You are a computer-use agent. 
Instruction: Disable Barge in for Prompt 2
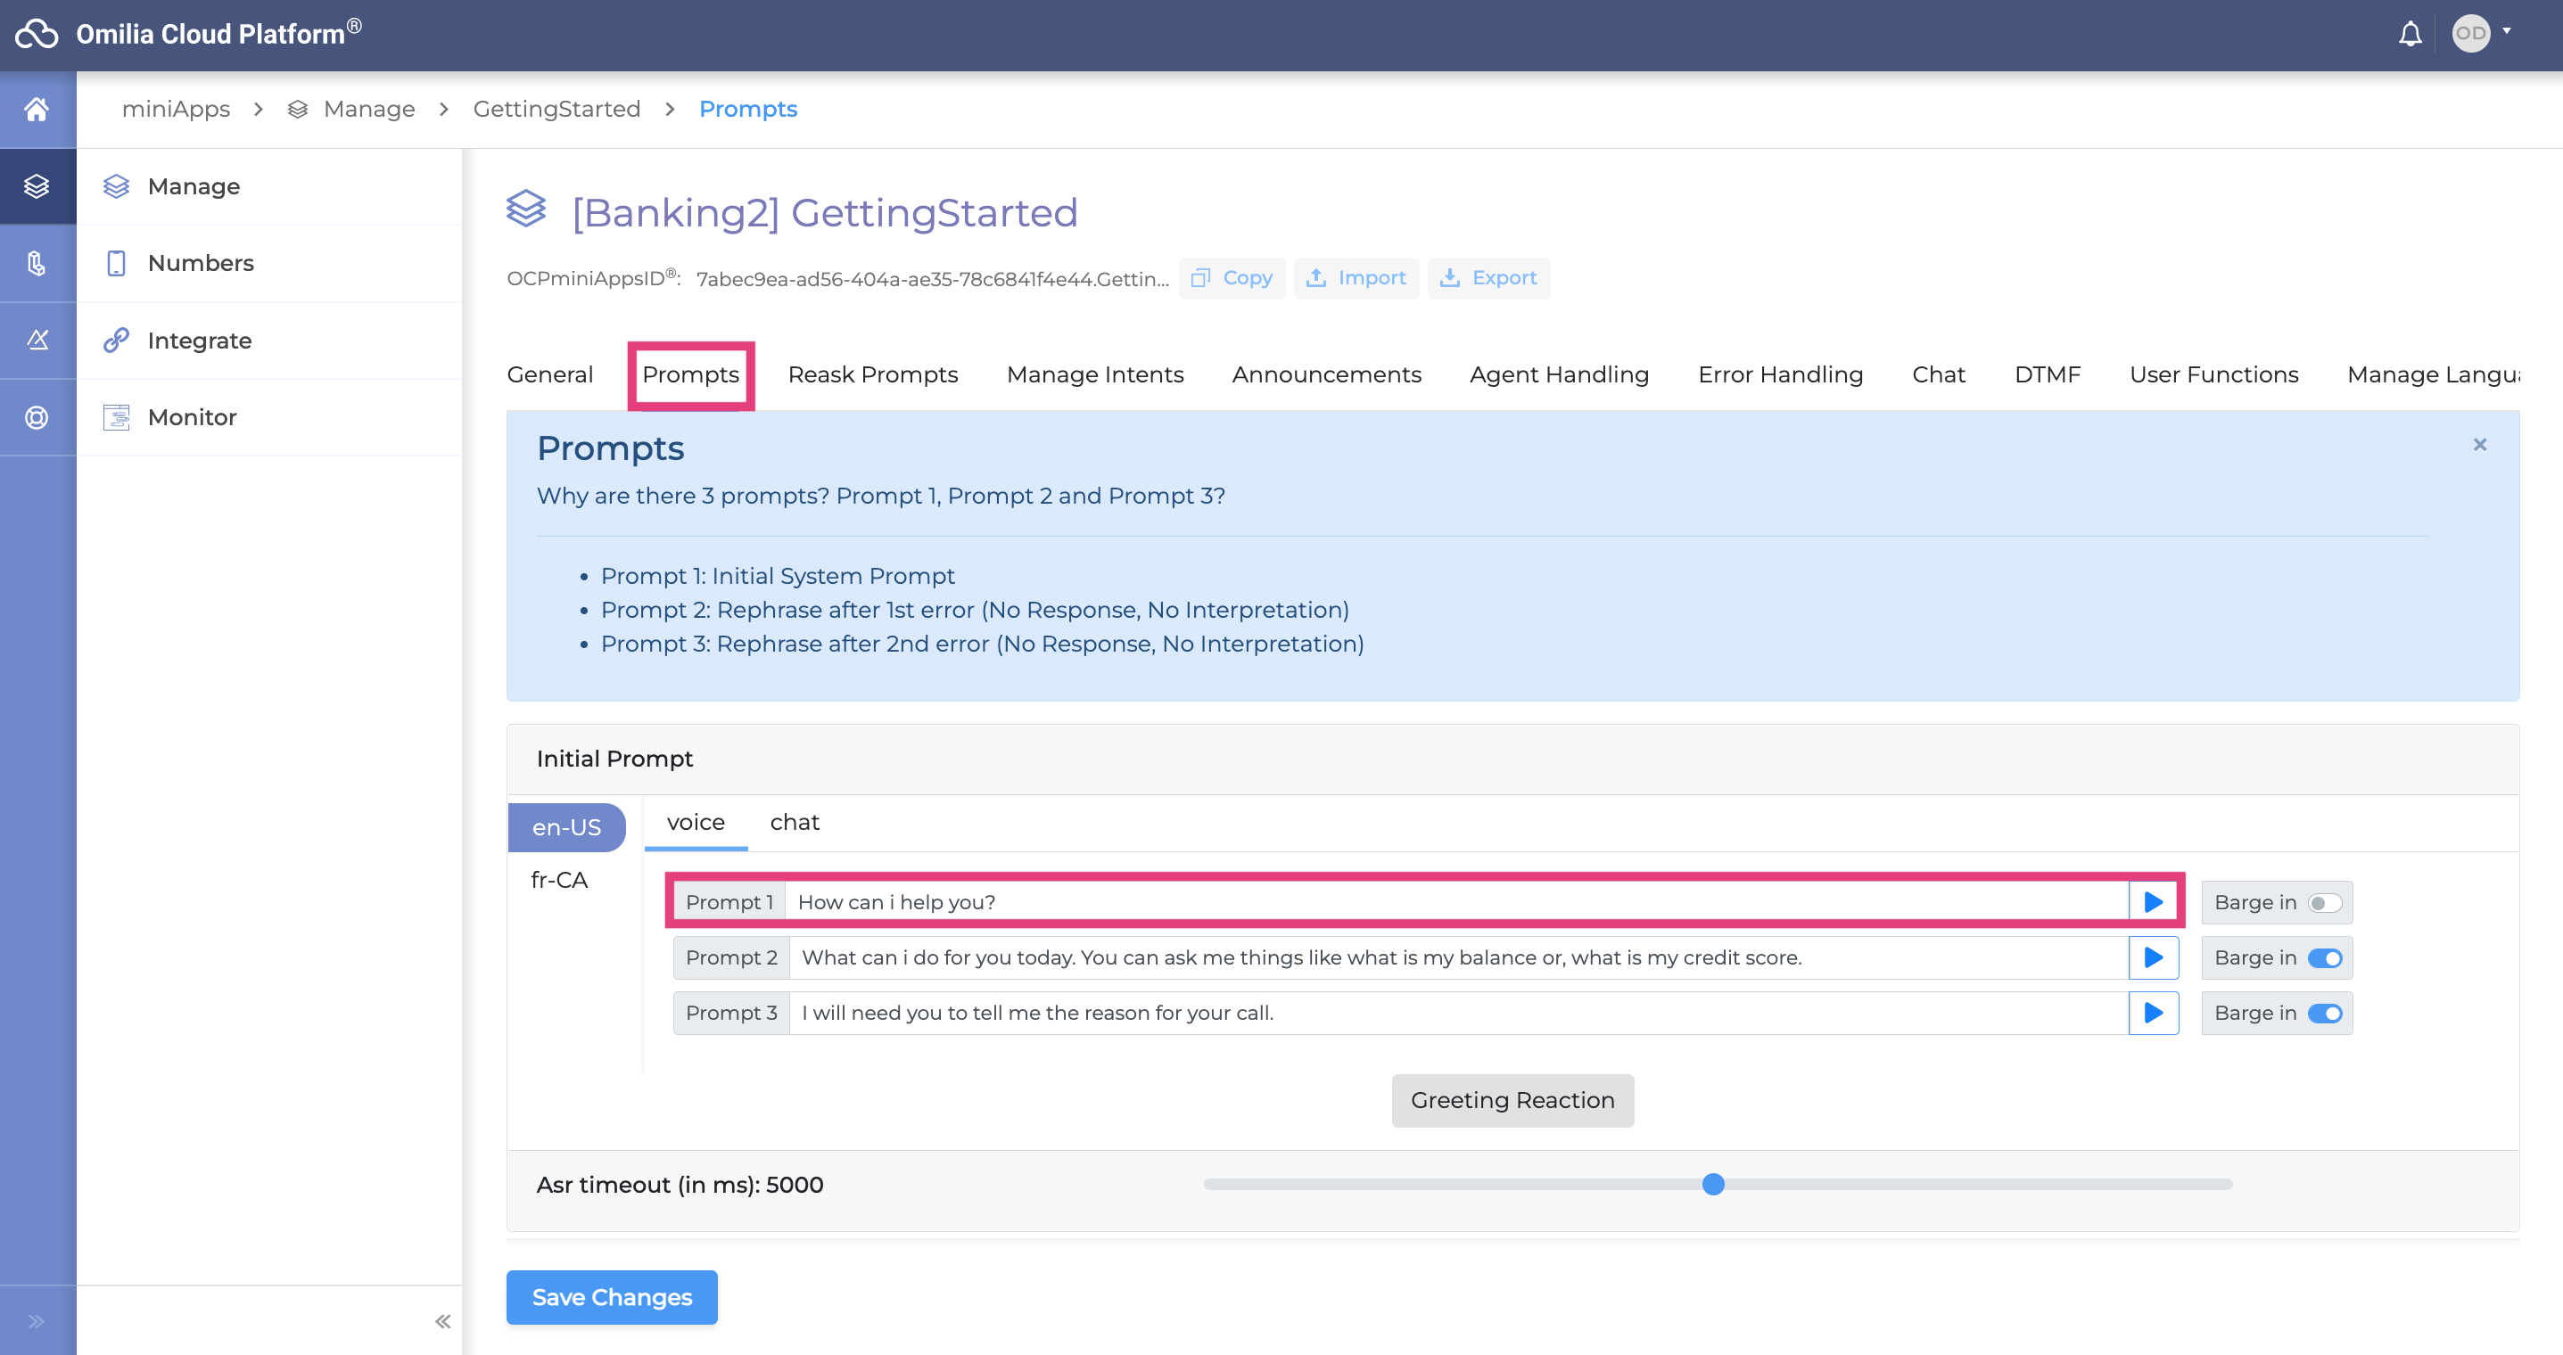(2324, 957)
